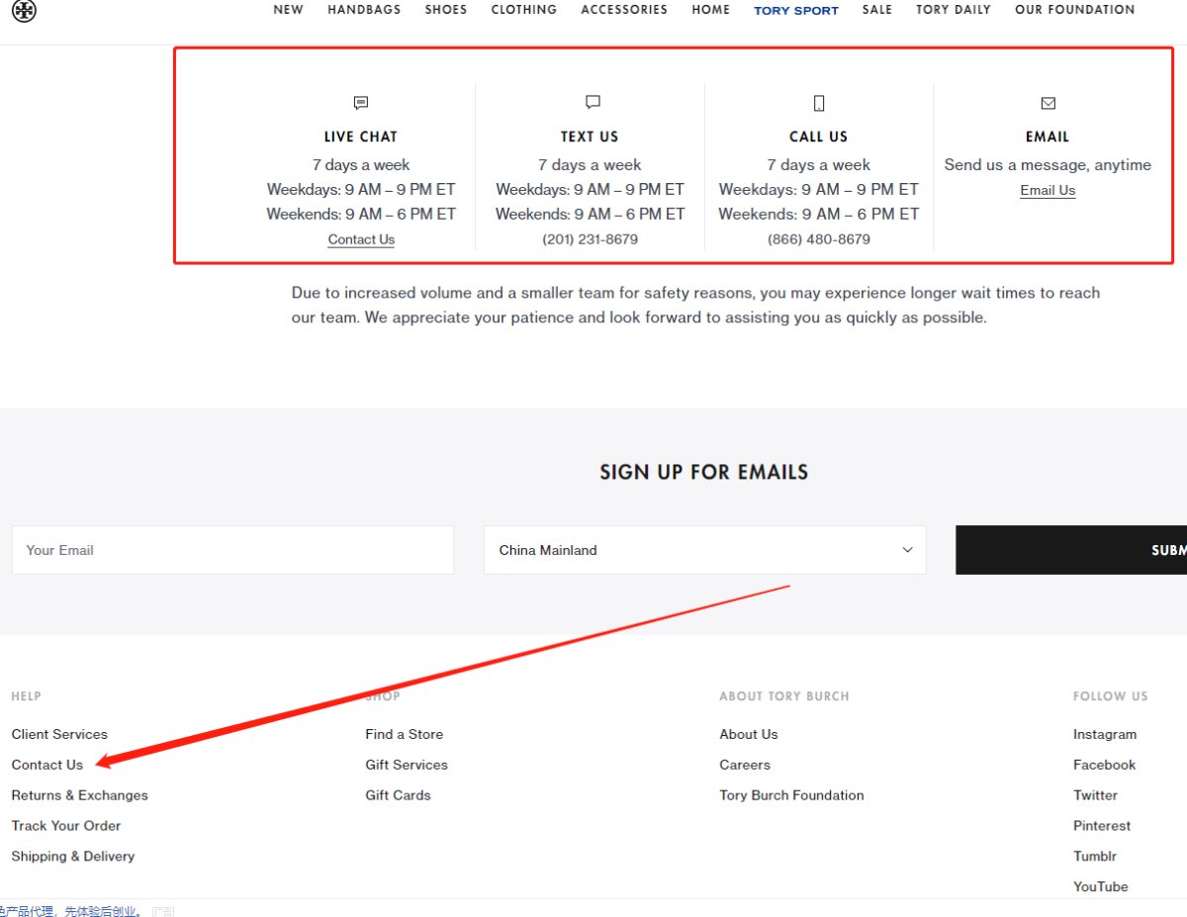1187x917 pixels.
Task: Click the LIVE CHAT heading
Action: tap(361, 137)
